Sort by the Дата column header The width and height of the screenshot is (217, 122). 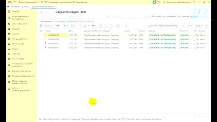pos(71,31)
